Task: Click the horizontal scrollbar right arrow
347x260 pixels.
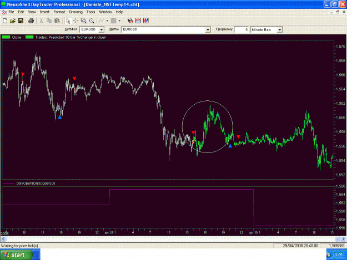Action: pos(343,239)
